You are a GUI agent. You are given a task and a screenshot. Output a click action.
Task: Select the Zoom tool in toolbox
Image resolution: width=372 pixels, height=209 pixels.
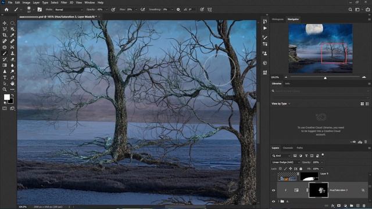[5, 89]
